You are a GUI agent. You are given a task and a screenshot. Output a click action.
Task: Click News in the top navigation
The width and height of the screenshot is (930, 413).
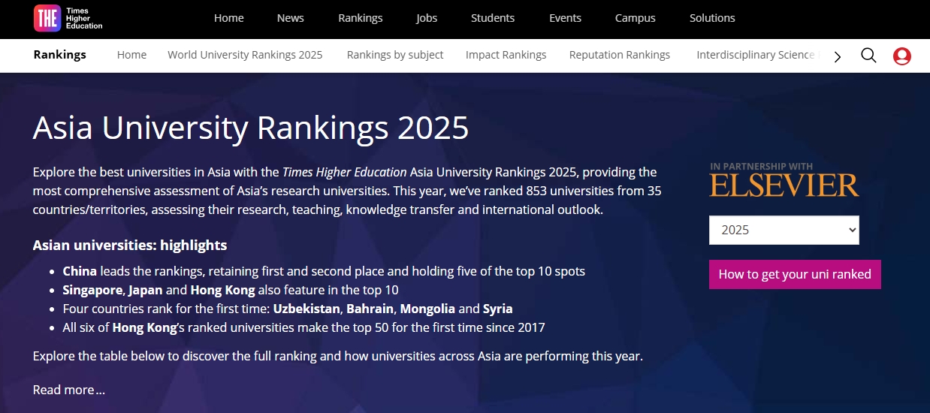pos(290,18)
